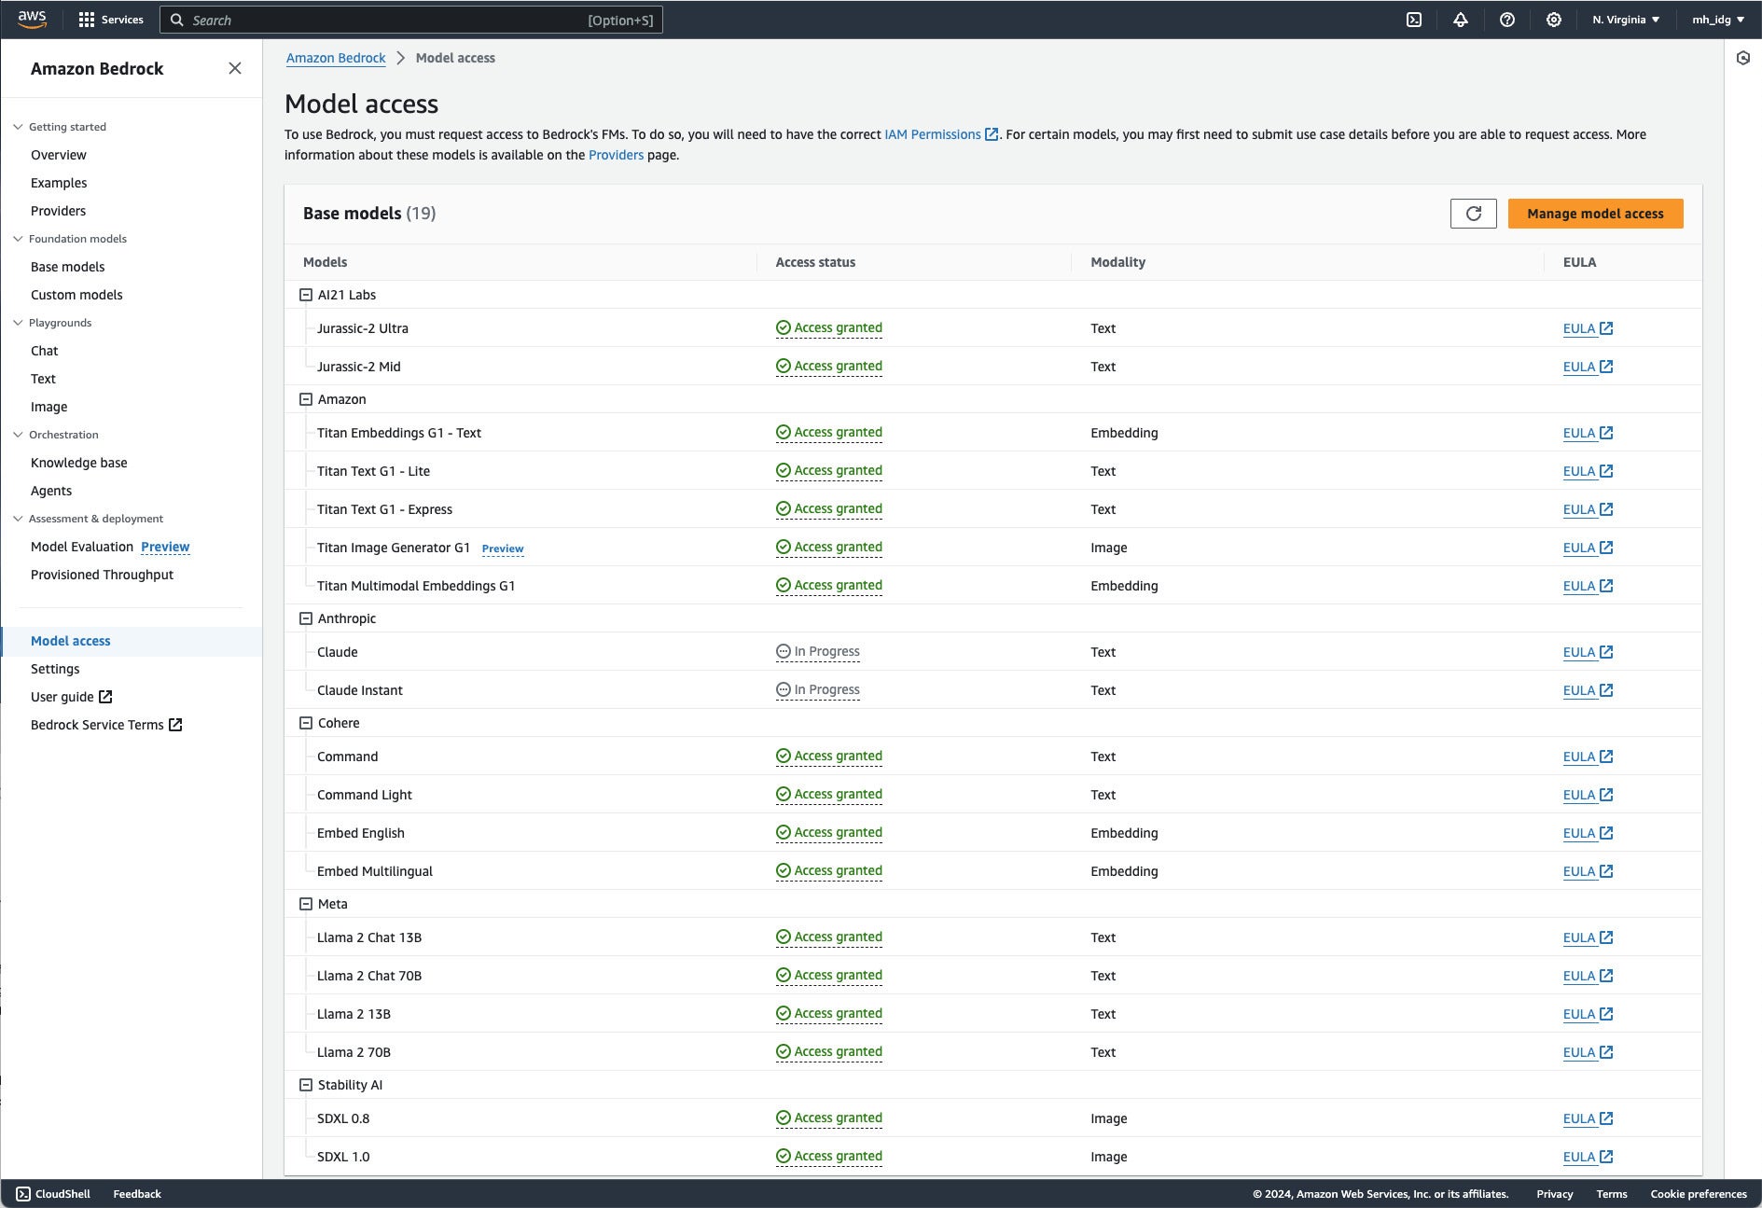Click the Access status column header
Screen dimensions: 1762x1208
point(815,262)
